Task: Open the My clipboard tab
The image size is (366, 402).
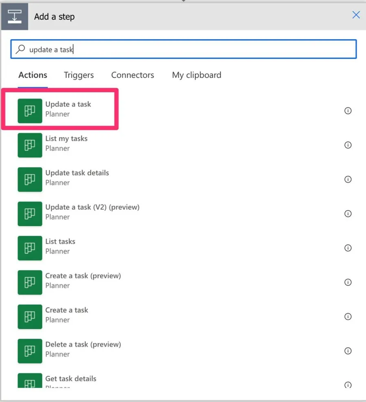Action: (x=196, y=75)
